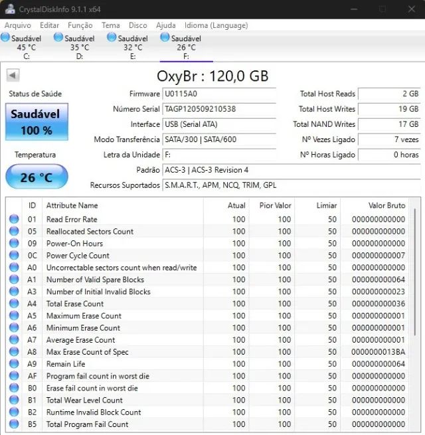425x435 pixels.
Task: Click the transfer mode field SATA/300 | SATA/600
Action: point(219,139)
